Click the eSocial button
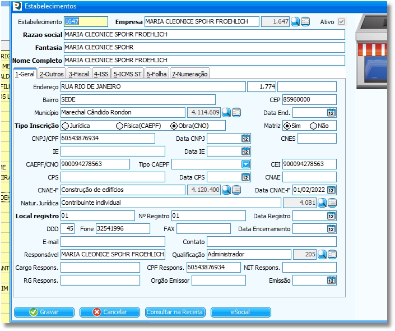 coord(240,312)
